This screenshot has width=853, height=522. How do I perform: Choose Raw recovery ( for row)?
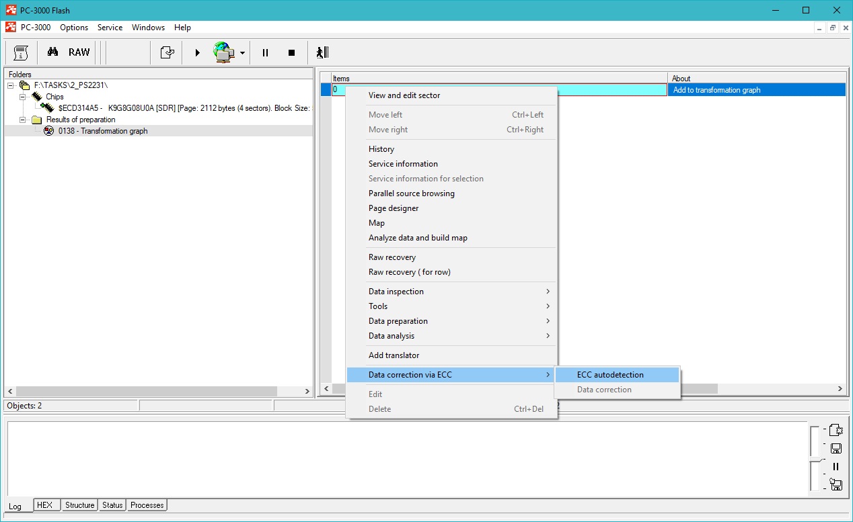(x=451, y=272)
